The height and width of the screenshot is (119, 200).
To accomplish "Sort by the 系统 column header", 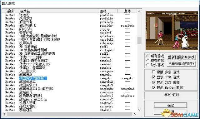I will [x=10, y=11].
